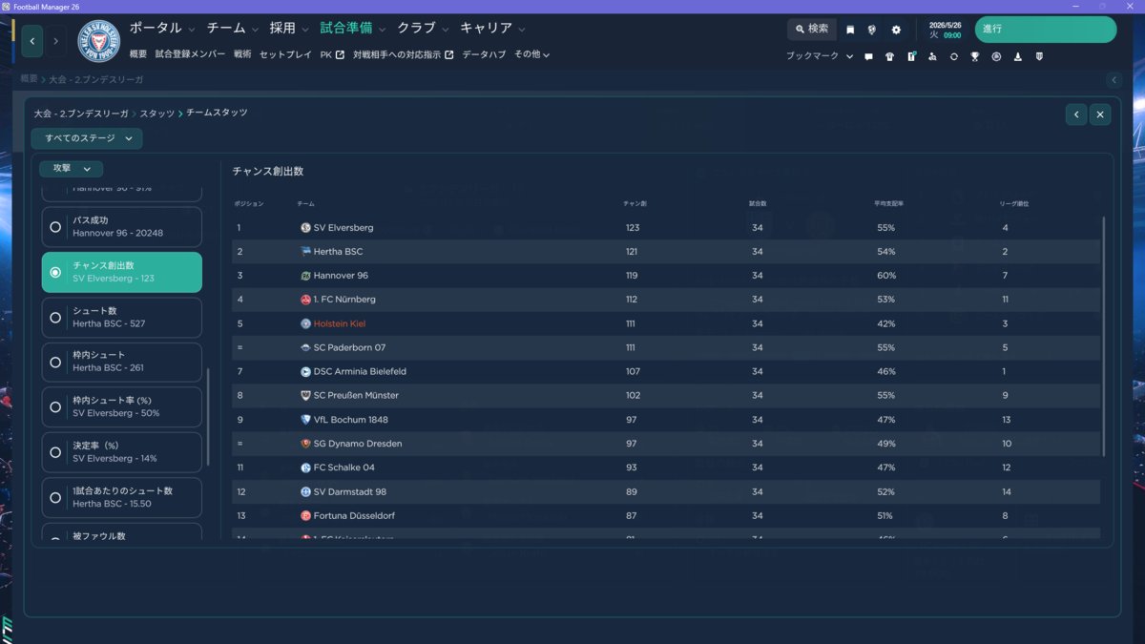
Task: Click the back navigation arrow
Action: pos(32,41)
